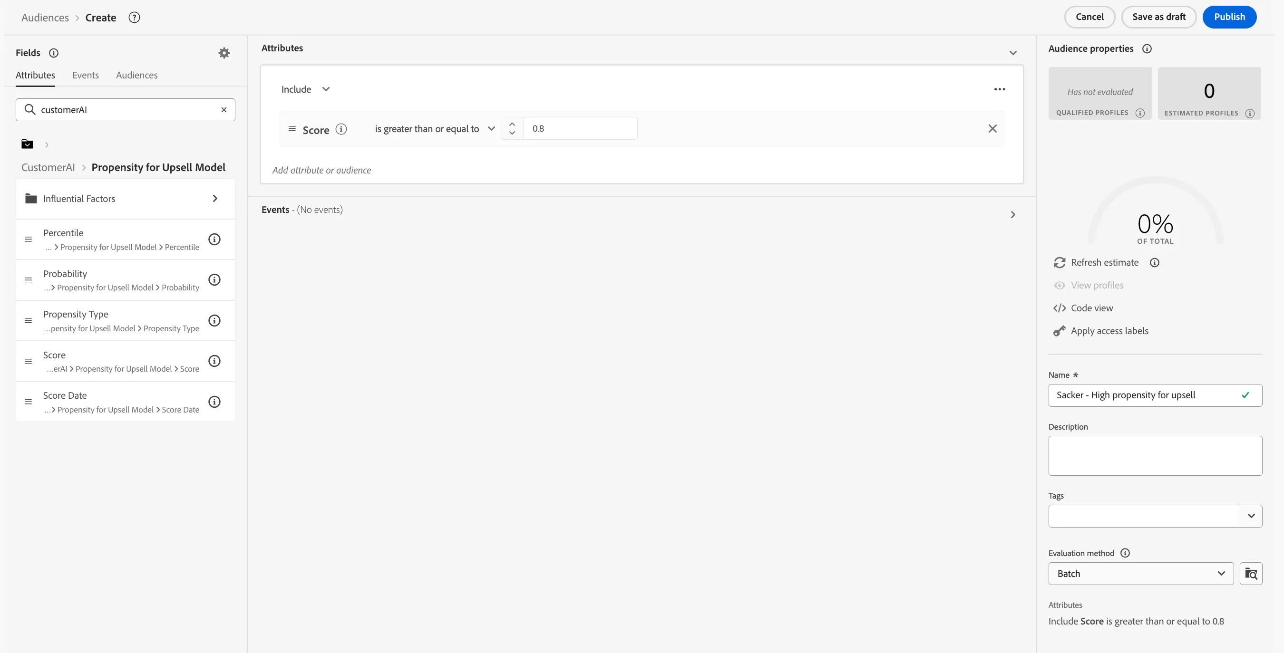1284x653 pixels.
Task: Click the audience Name input field
Action: click(x=1155, y=395)
